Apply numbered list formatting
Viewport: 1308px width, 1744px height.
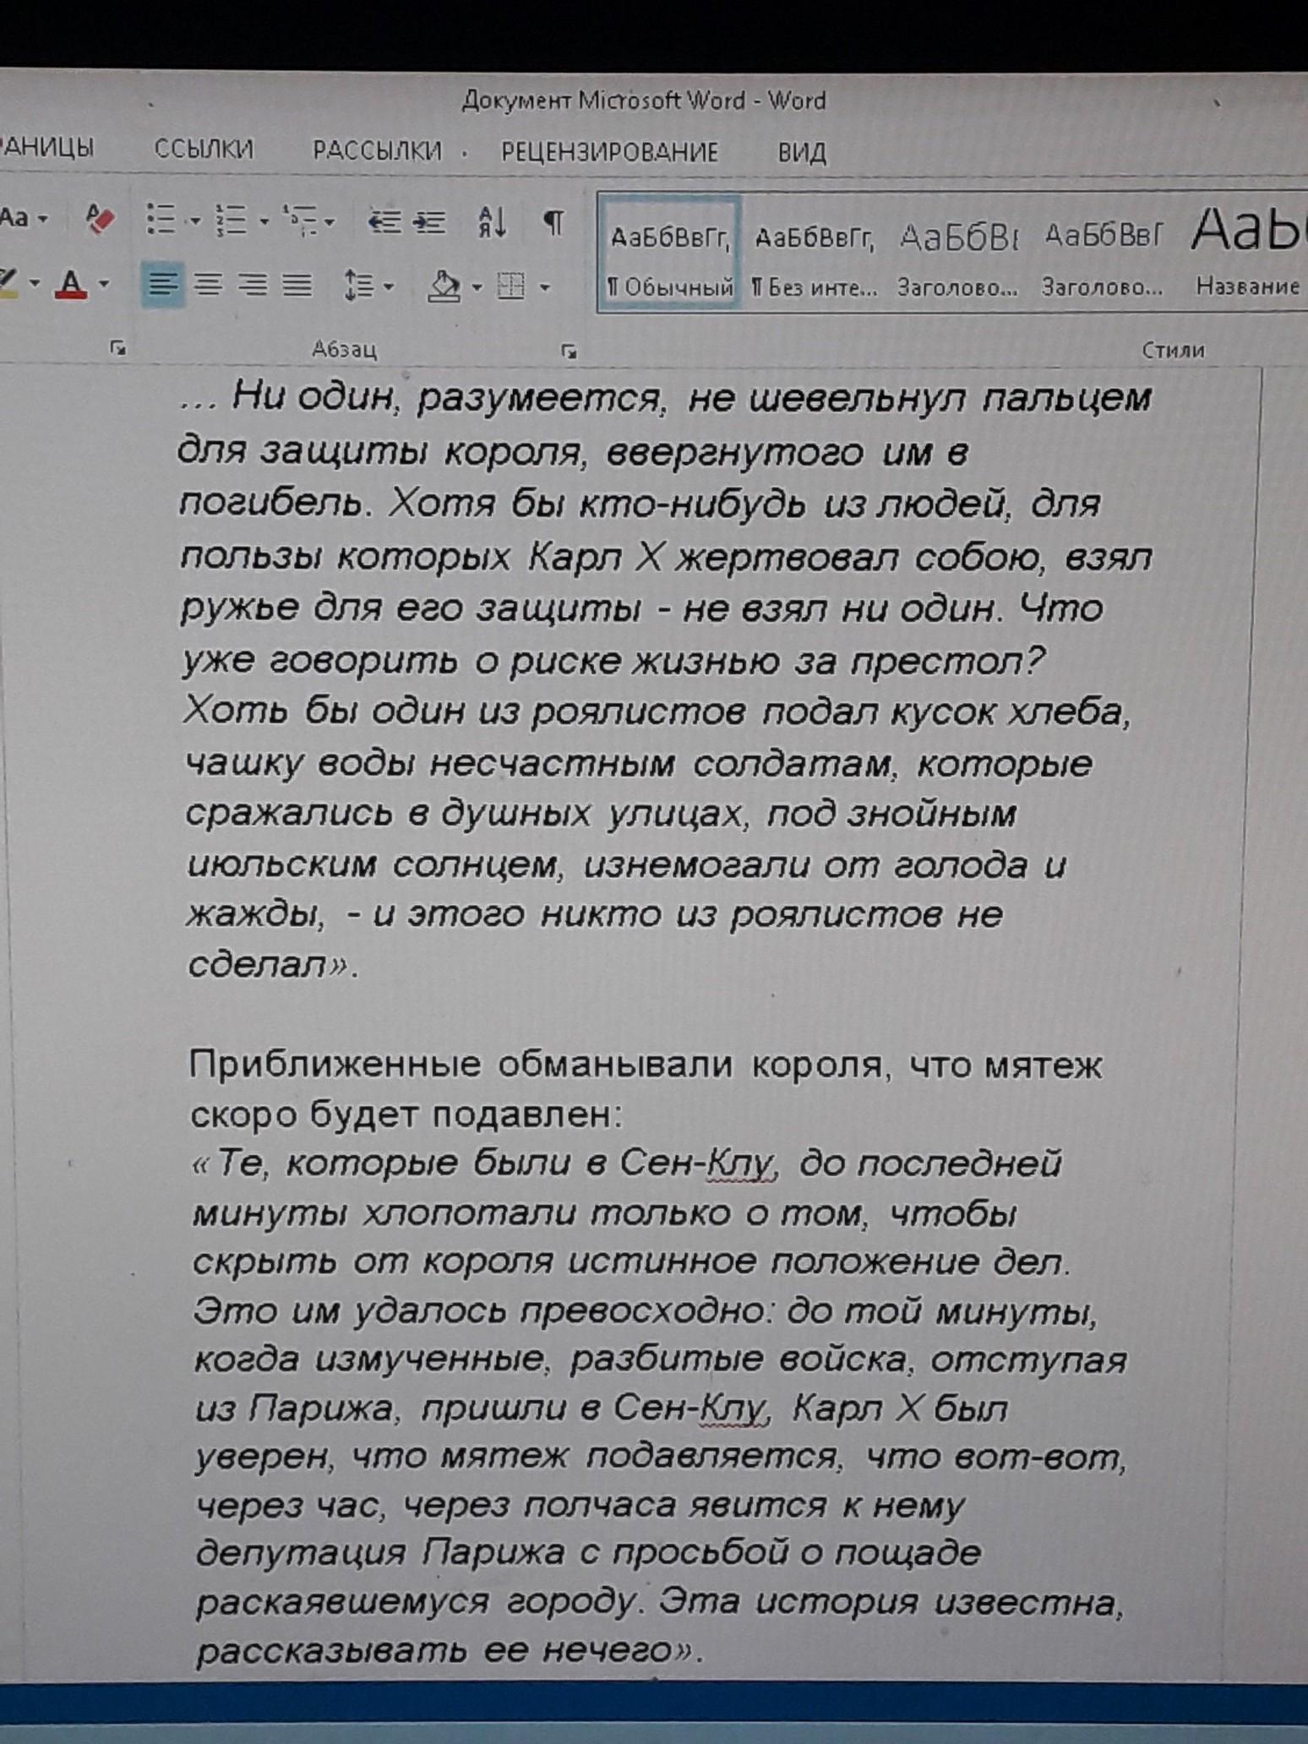[x=231, y=221]
